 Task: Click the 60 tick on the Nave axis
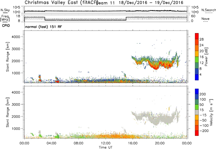pos(193,16)
